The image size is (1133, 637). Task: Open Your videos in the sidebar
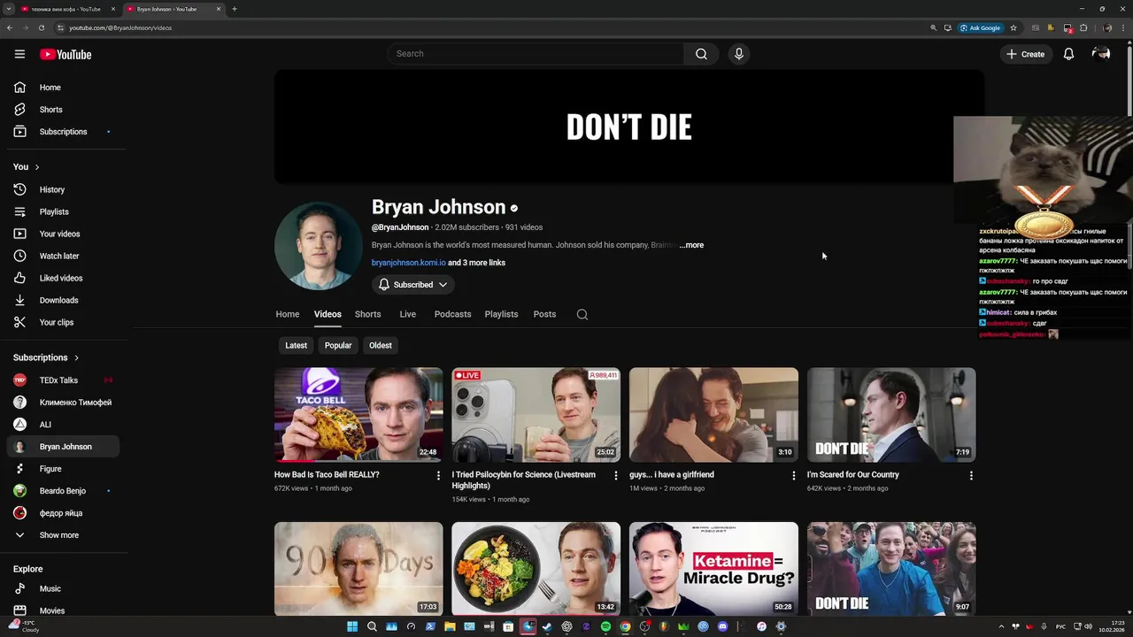pyautogui.click(x=63, y=234)
